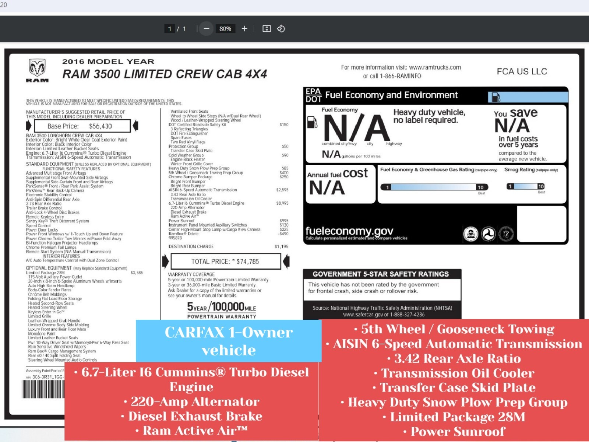
Task: Click the "INTERIOR FEATURES" subheading
Action: click(61, 256)
